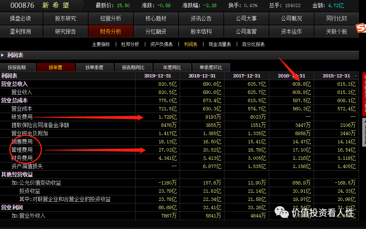
Task: Click the >> next-columns arrow beside 2015-12-31
Action: [356, 76]
